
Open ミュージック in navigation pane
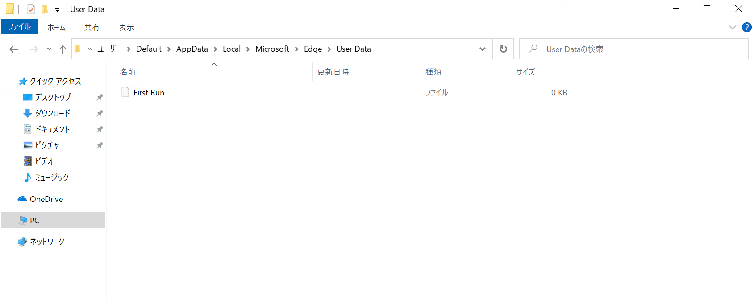point(52,177)
